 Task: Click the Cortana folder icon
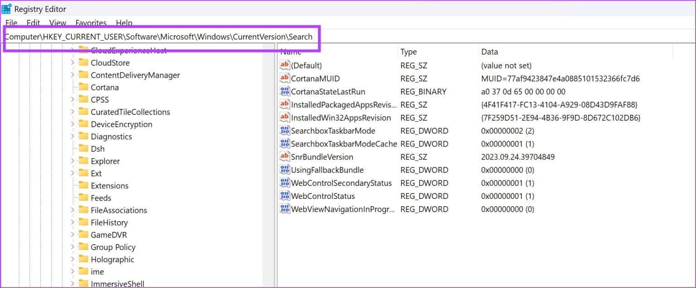coord(83,87)
